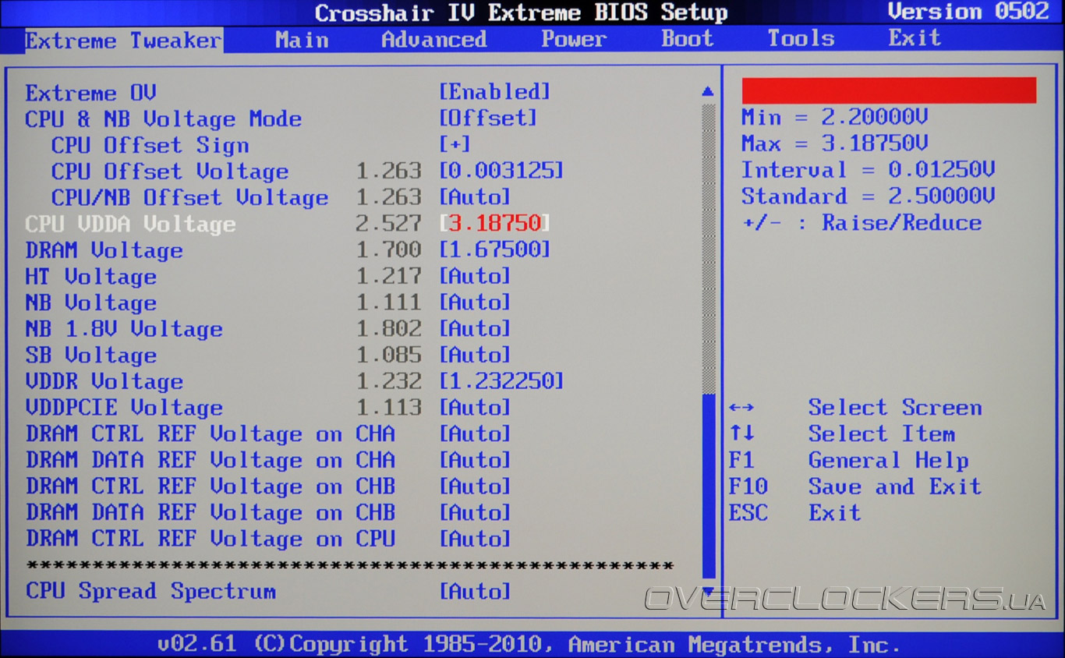Click the "NB 1.8V Voltage" label
The image size is (1065, 658).
124,330
